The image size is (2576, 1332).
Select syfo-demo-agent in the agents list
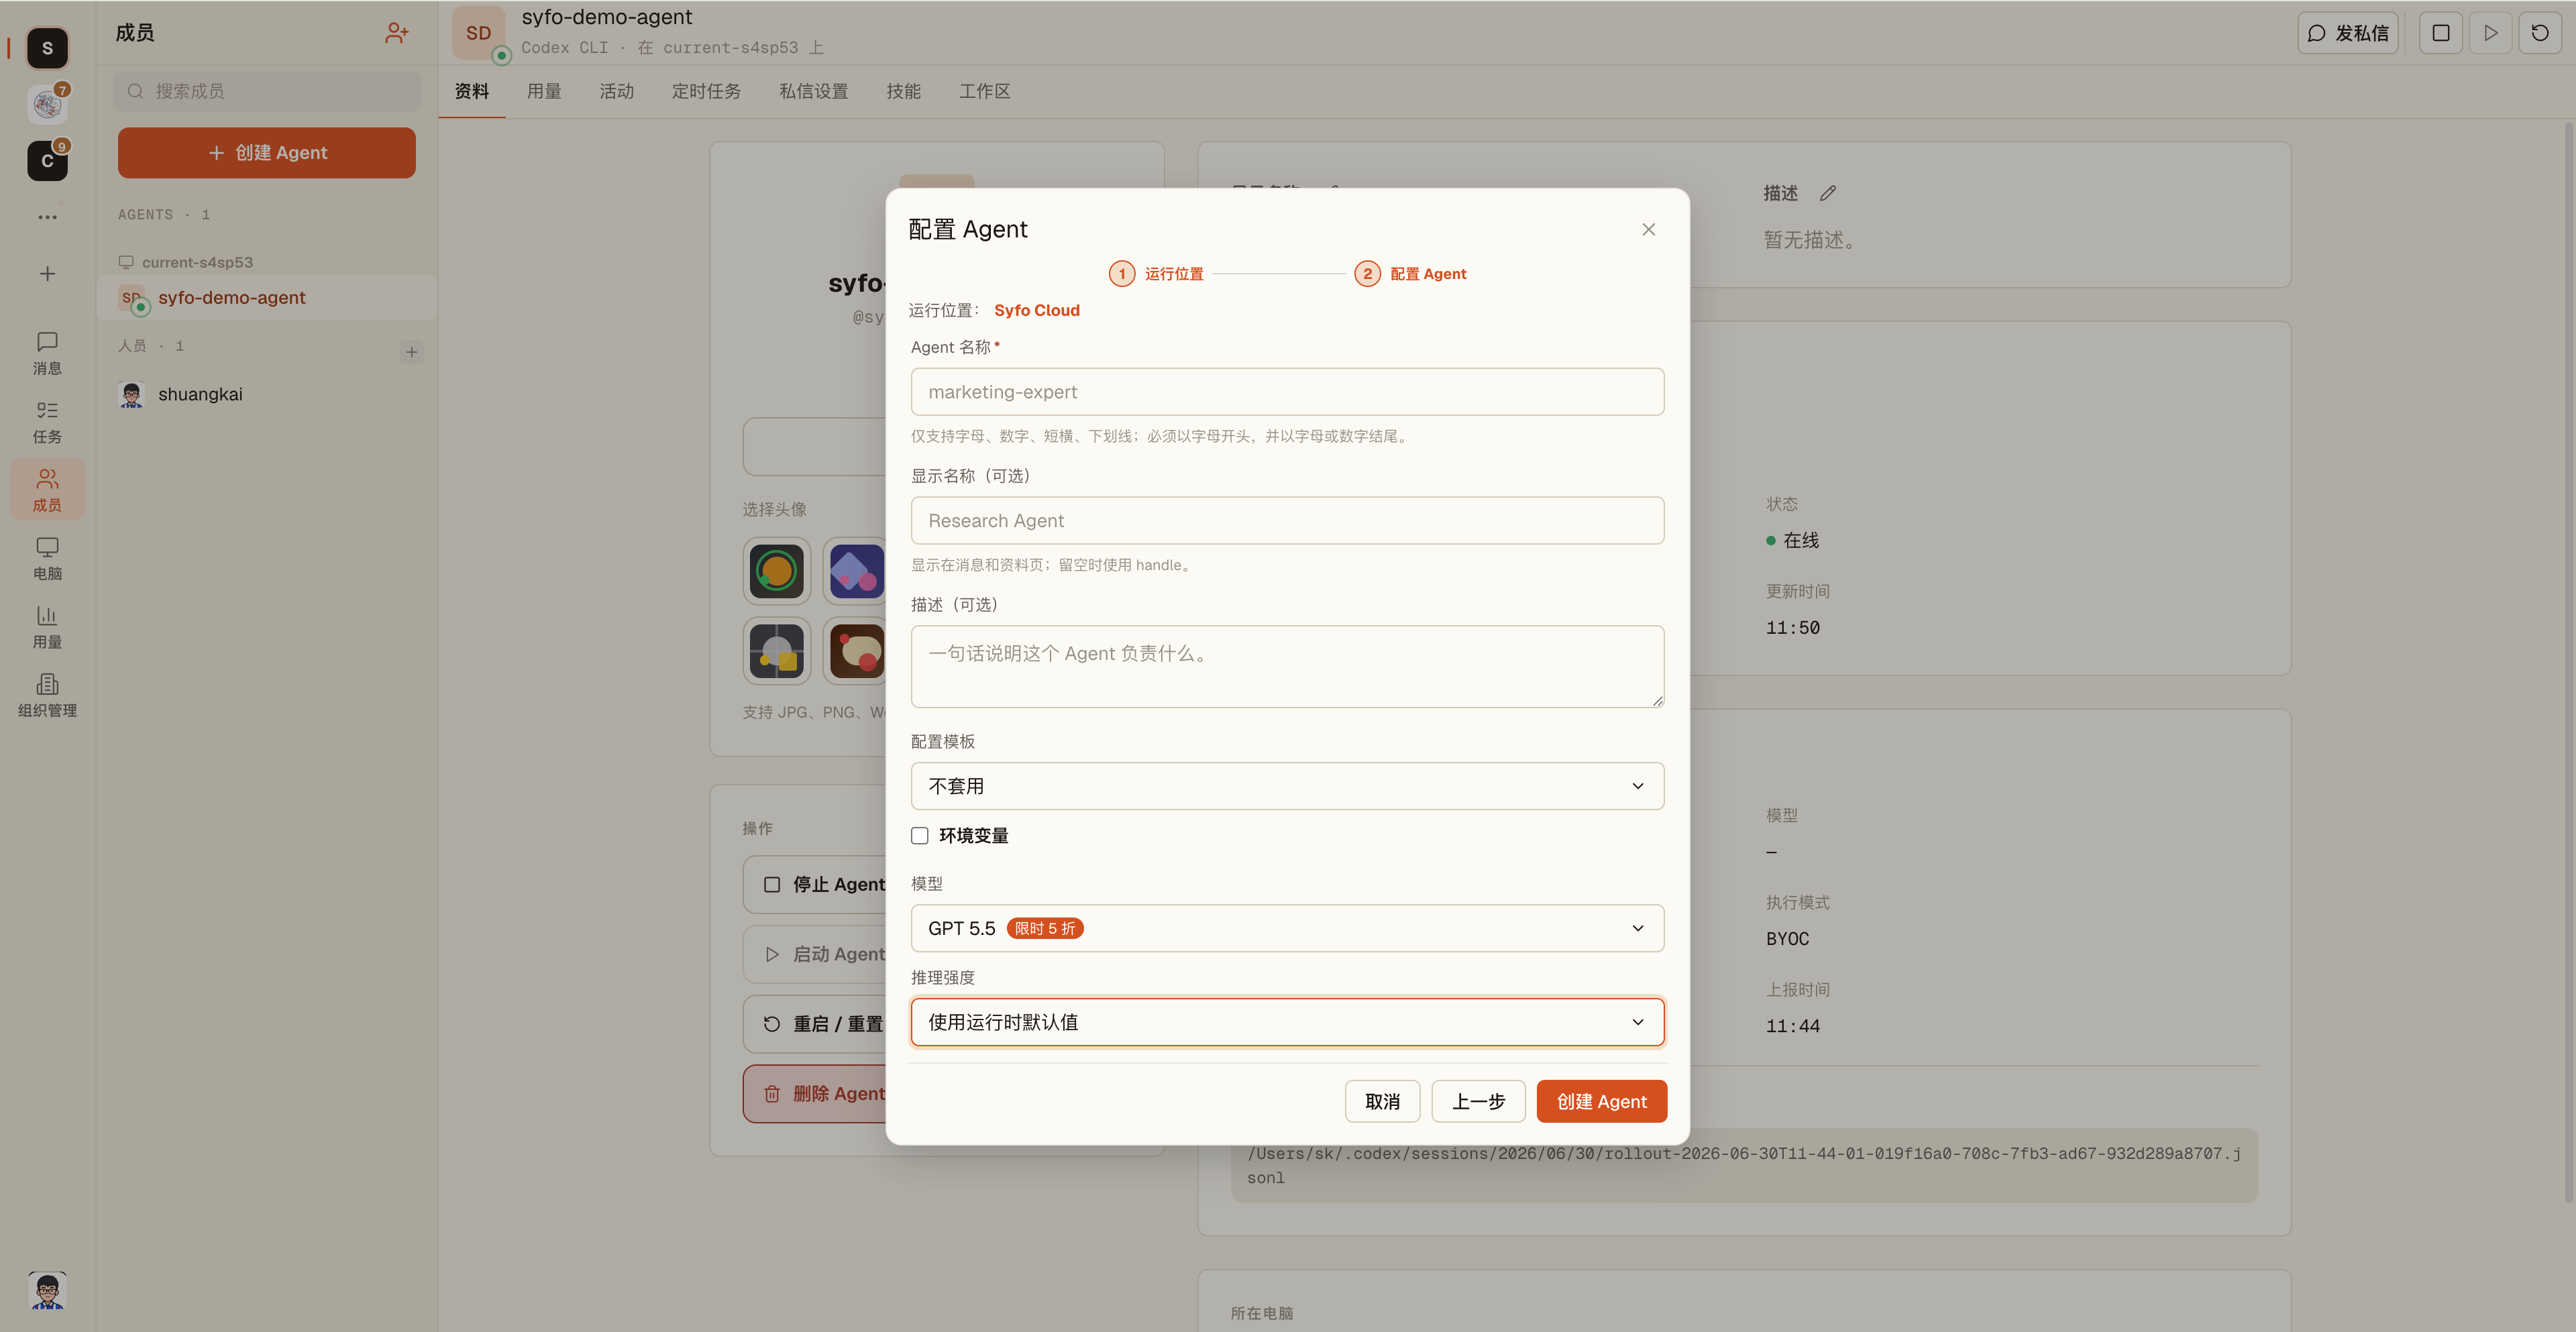point(266,298)
